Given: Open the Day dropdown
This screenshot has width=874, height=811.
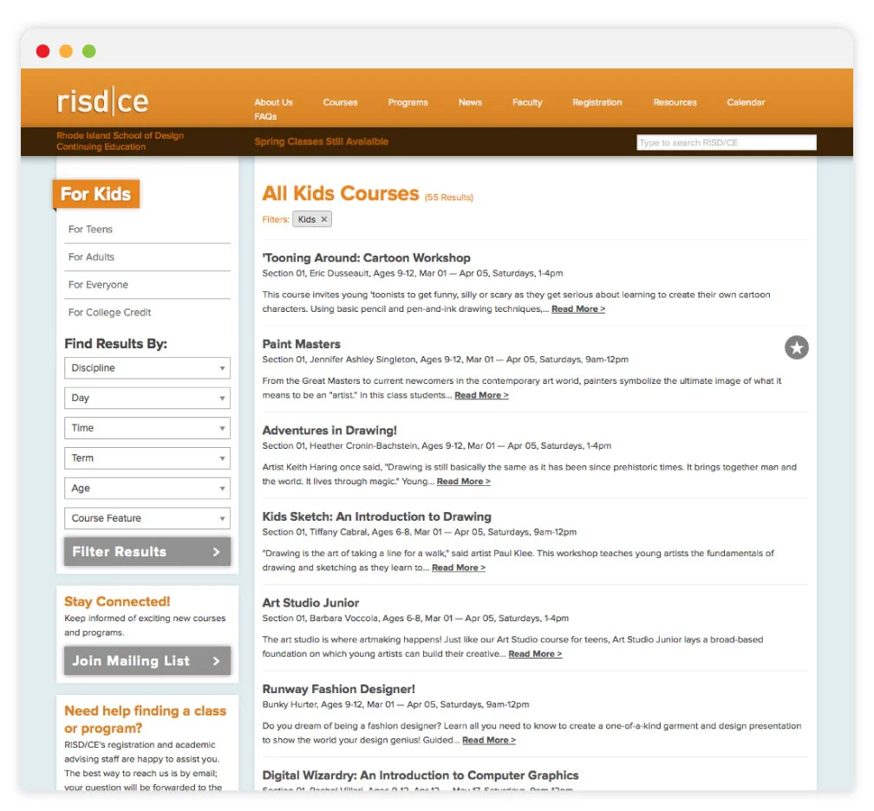Looking at the screenshot, I should click(x=147, y=399).
